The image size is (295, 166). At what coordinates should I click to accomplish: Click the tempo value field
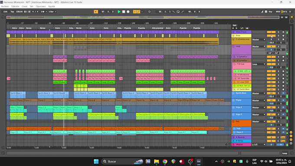20,12
